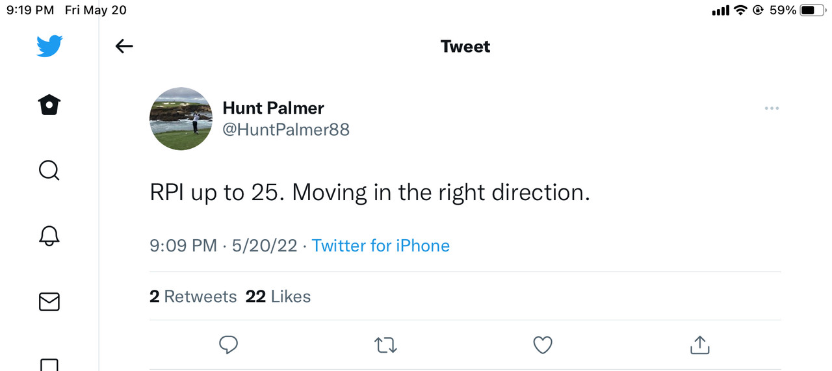This screenshot has height=371, width=832.
Task: View the 22 Likes list
Action: pyautogui.click(x=278, y=297)
